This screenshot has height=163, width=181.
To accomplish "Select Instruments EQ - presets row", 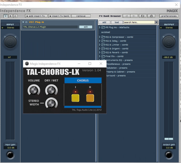I will click(127, 60).
